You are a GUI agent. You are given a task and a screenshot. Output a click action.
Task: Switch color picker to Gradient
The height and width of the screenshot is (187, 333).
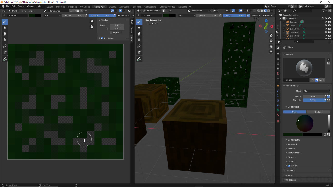pyautogui.click(x=318, y=112)
